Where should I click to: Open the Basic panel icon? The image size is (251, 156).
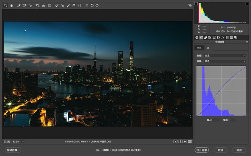[197, 37]
